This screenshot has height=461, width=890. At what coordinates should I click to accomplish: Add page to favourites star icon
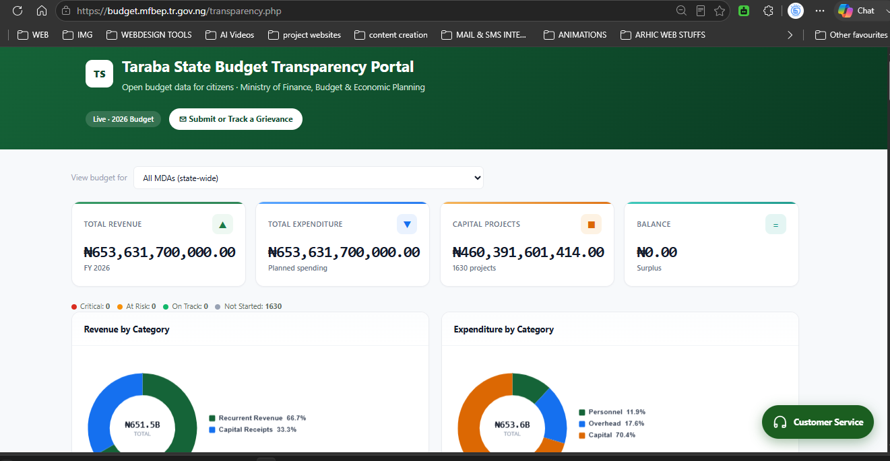point(720,11)
